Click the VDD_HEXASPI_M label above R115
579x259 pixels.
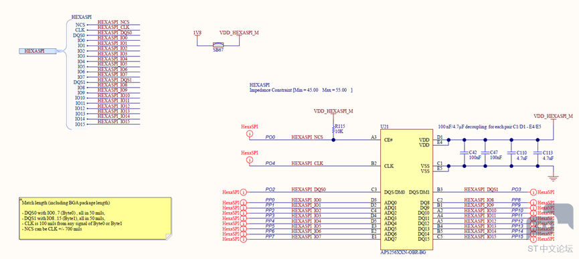point(333,110)
